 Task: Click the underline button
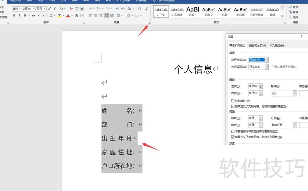click(25, 15)
